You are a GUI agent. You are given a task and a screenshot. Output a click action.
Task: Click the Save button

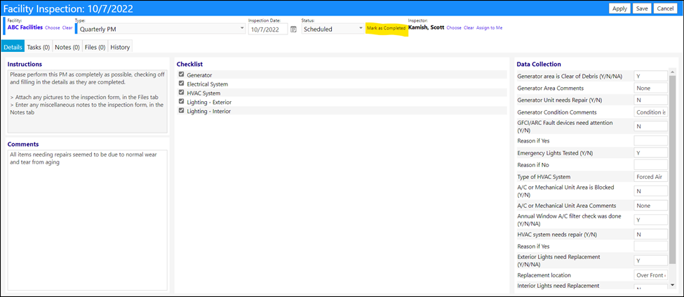642,8
